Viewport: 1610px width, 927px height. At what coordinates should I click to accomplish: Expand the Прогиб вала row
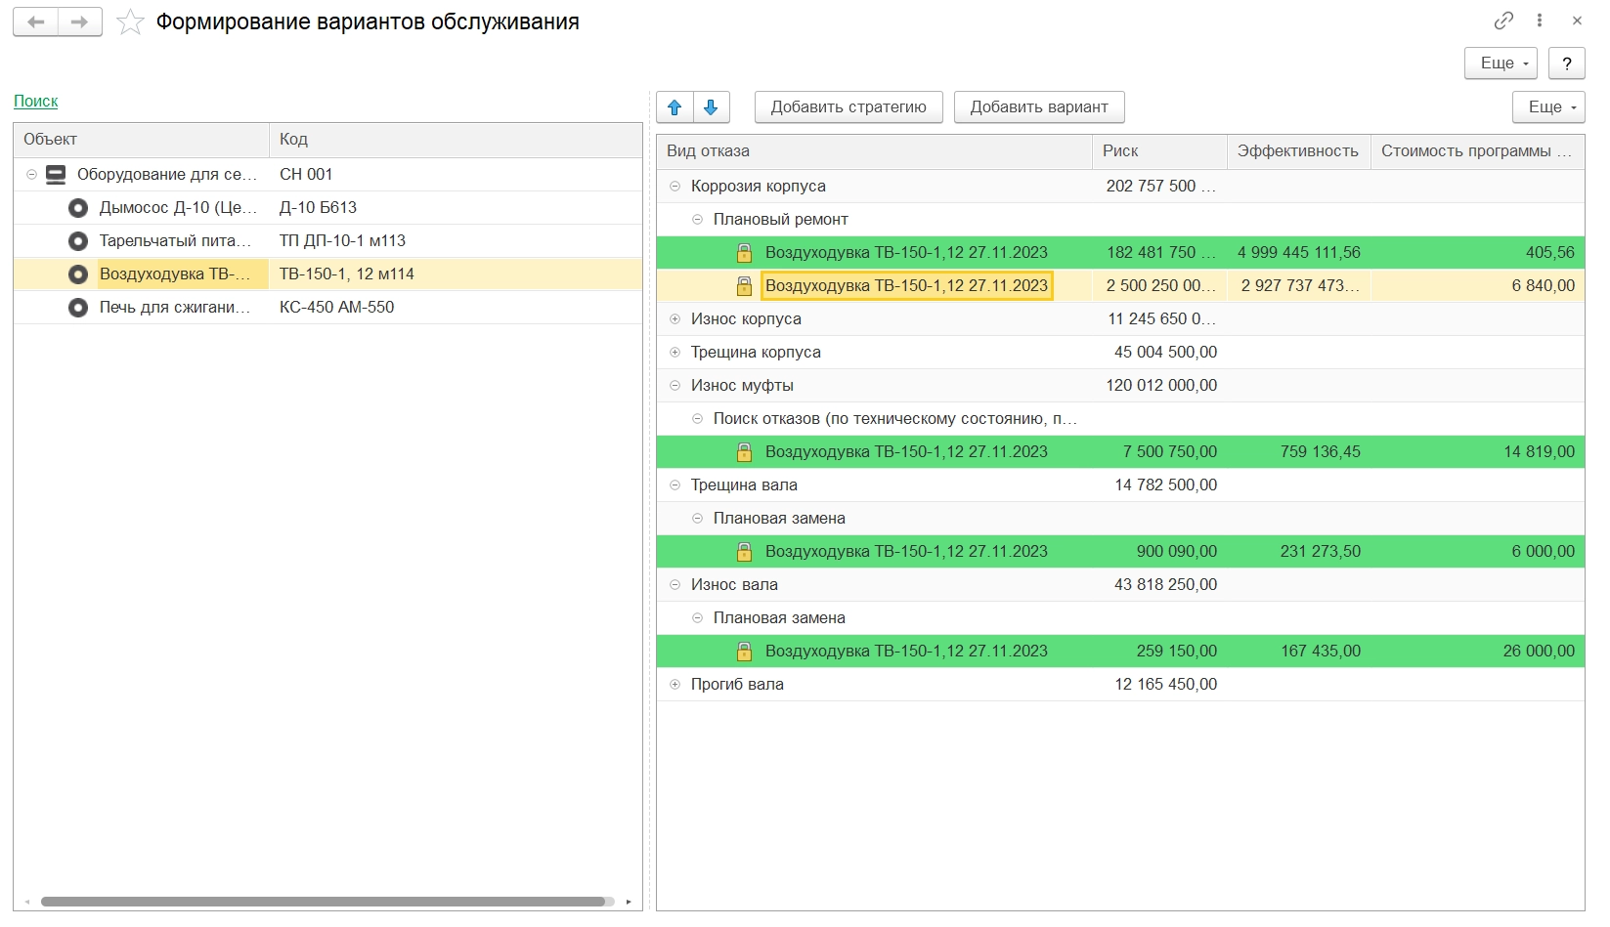(x=674, y=685)
